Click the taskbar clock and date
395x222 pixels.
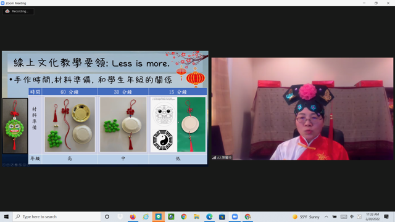pyautogui.click(x=372, y=216)
